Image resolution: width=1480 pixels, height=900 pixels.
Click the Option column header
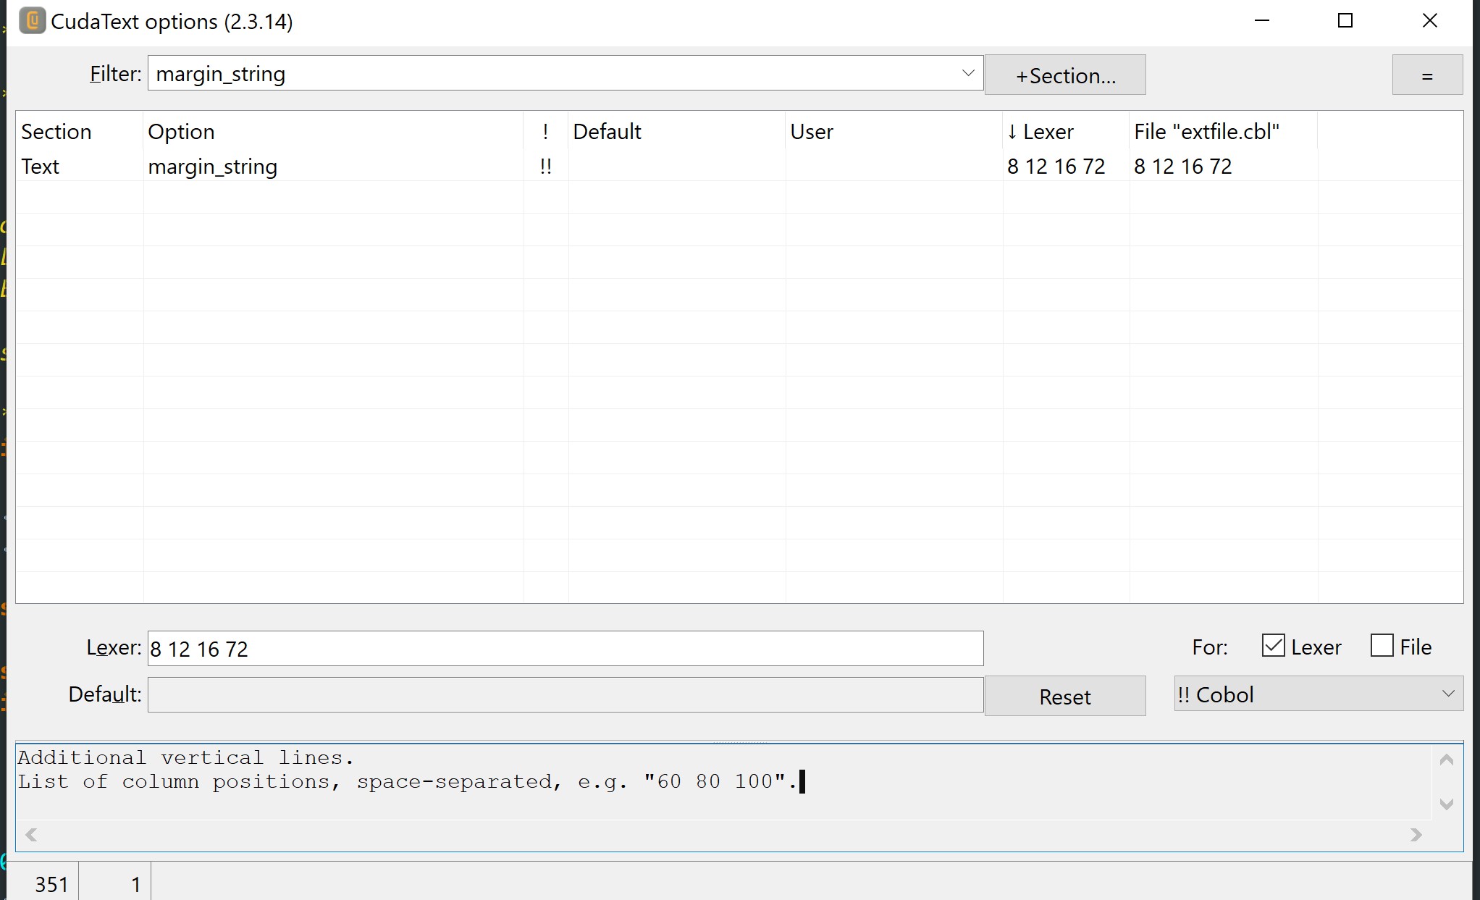(181, 132)
